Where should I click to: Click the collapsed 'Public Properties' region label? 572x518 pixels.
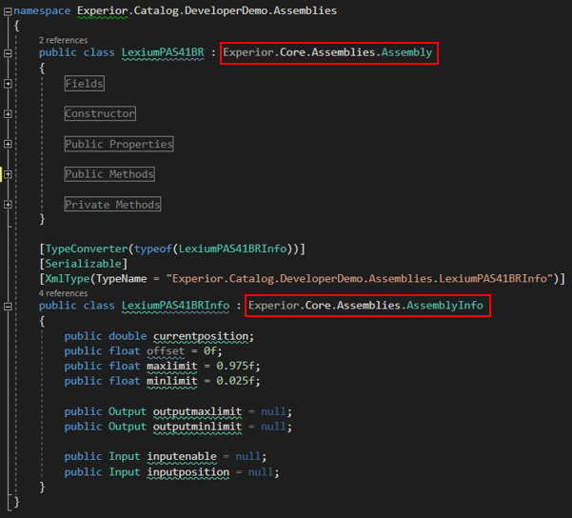119,144
